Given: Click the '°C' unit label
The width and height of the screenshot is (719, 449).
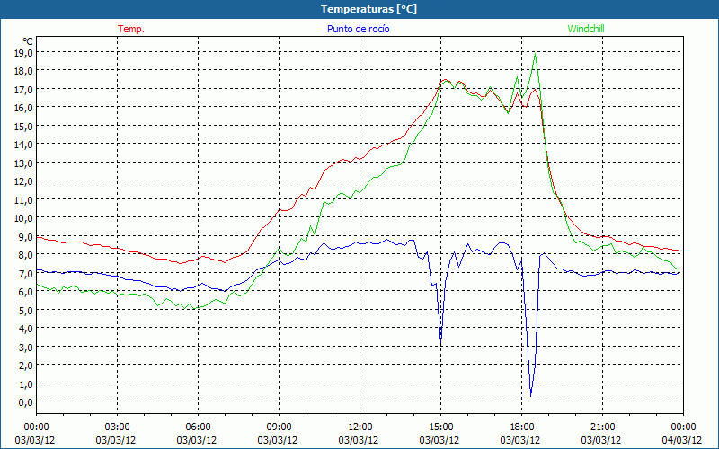Looking at the screenshot, I should [x=28, y=41].
